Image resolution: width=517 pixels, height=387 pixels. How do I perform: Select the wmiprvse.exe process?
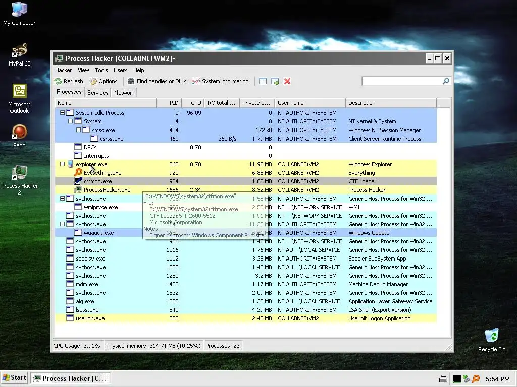point(246,207)
